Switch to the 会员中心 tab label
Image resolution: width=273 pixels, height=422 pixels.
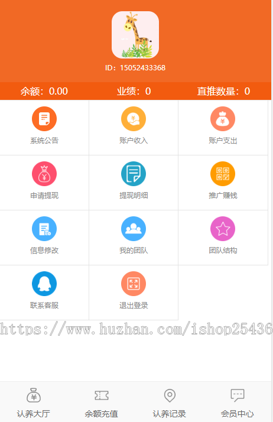click(238, 414)
